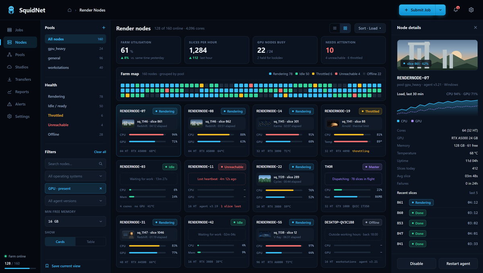Switch display to Table view
The width and height of the screenshot is (483, 273).
click(x=91, y=242)
